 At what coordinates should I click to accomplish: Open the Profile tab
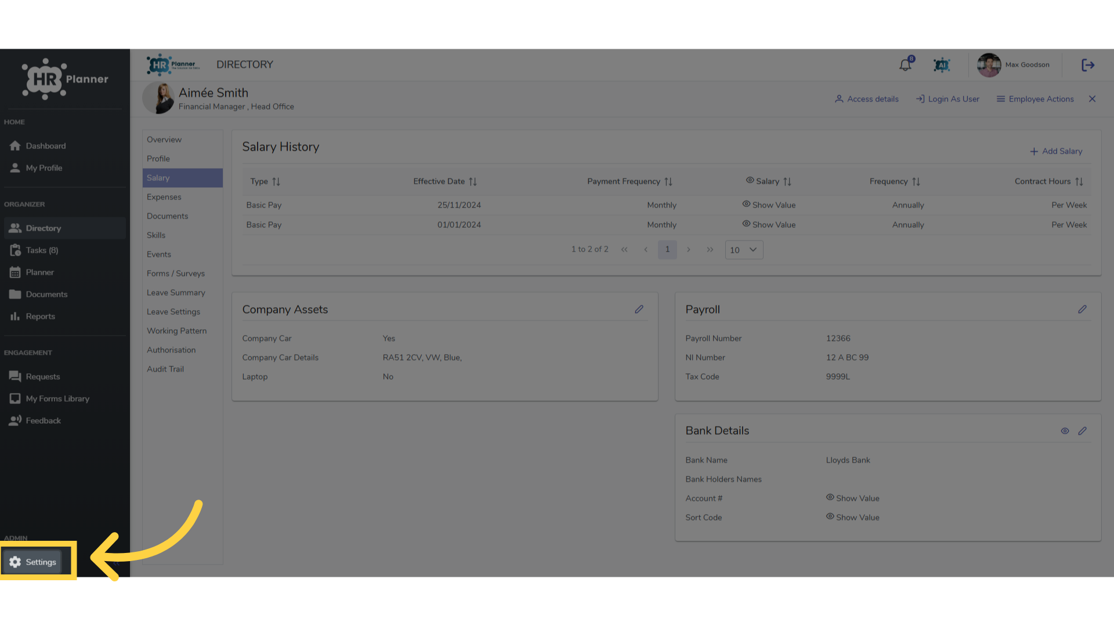coord(182,159)
